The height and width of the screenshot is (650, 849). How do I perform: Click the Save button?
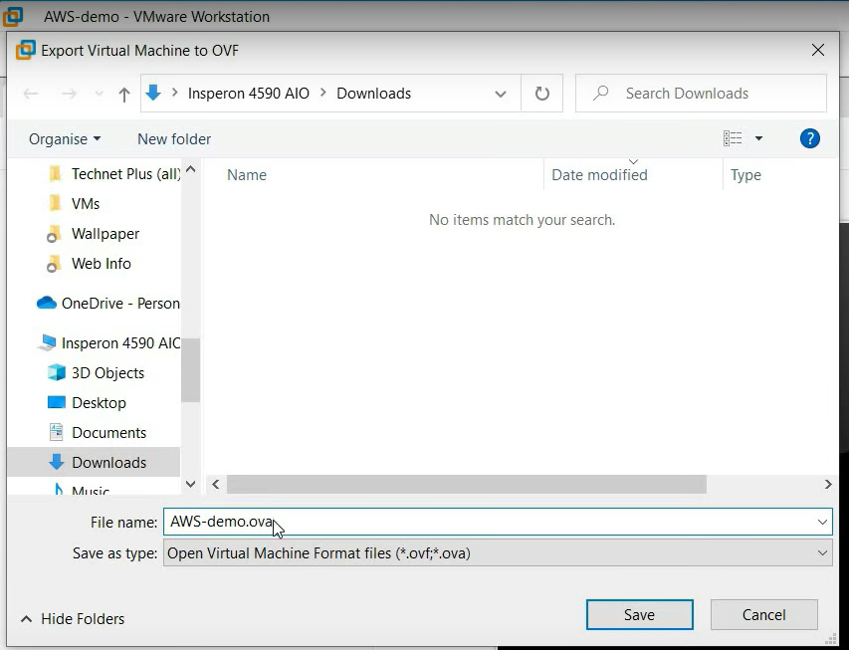point(639,615)
